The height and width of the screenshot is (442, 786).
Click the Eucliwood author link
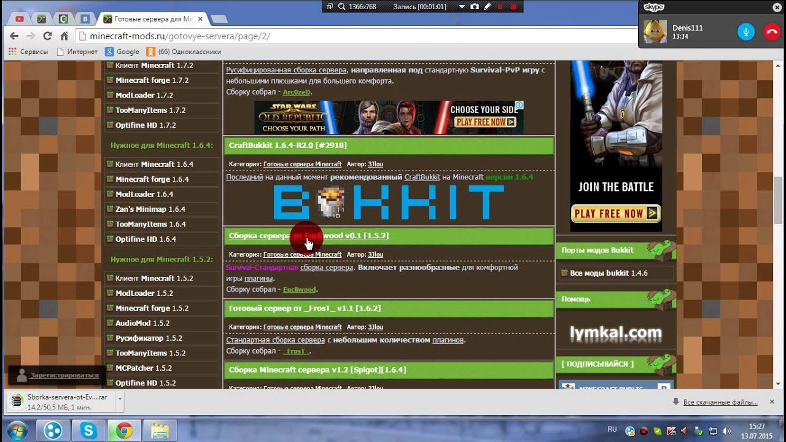[300, 290]
